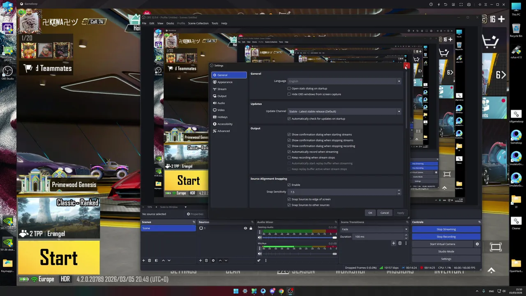Viewport: 526px width, 296px height.
Task: Show hidden system tray icons chevron
Action: (477, 291)
